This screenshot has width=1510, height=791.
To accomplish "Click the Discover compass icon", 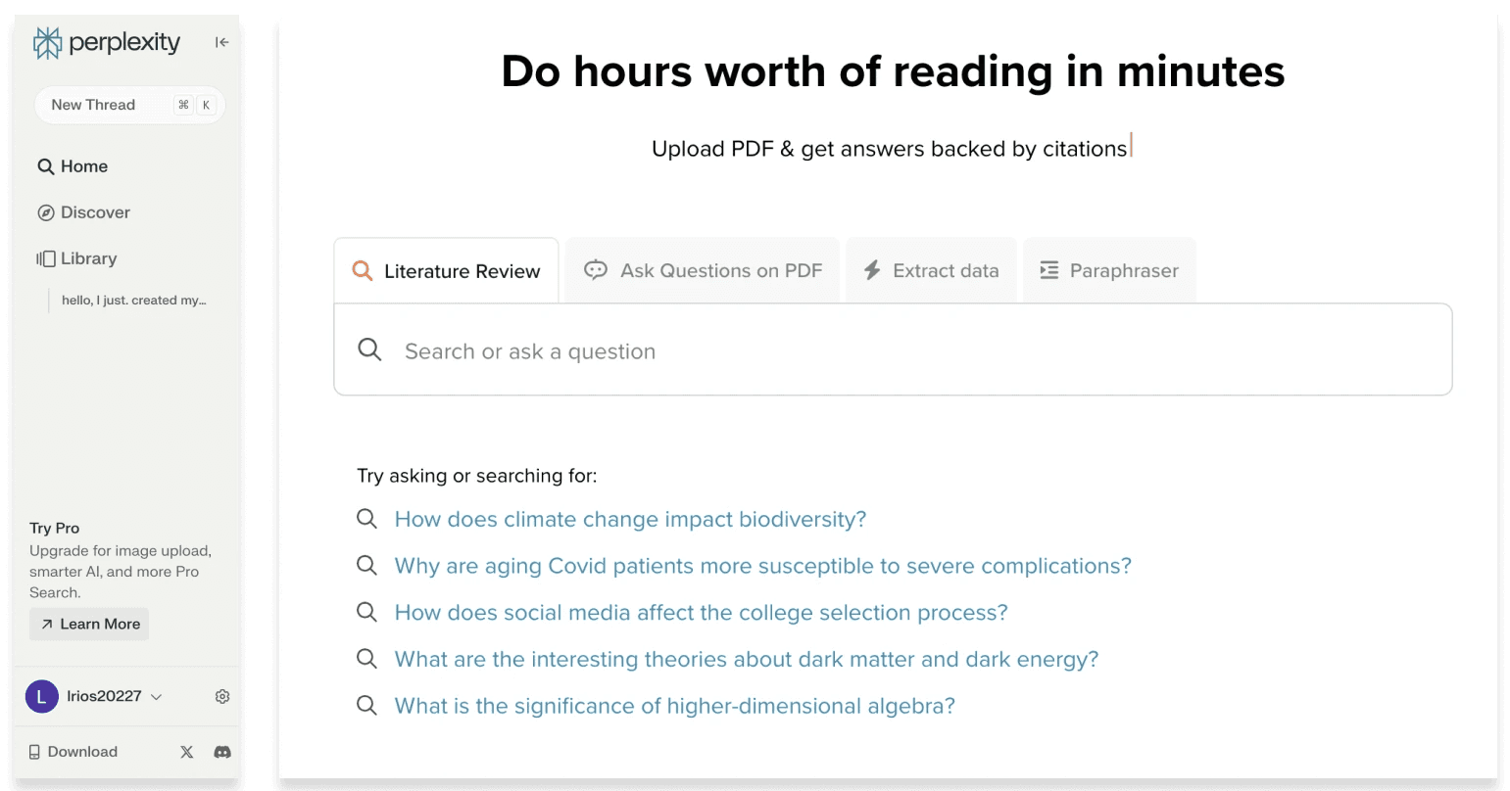I will click(x=45, y=212).
